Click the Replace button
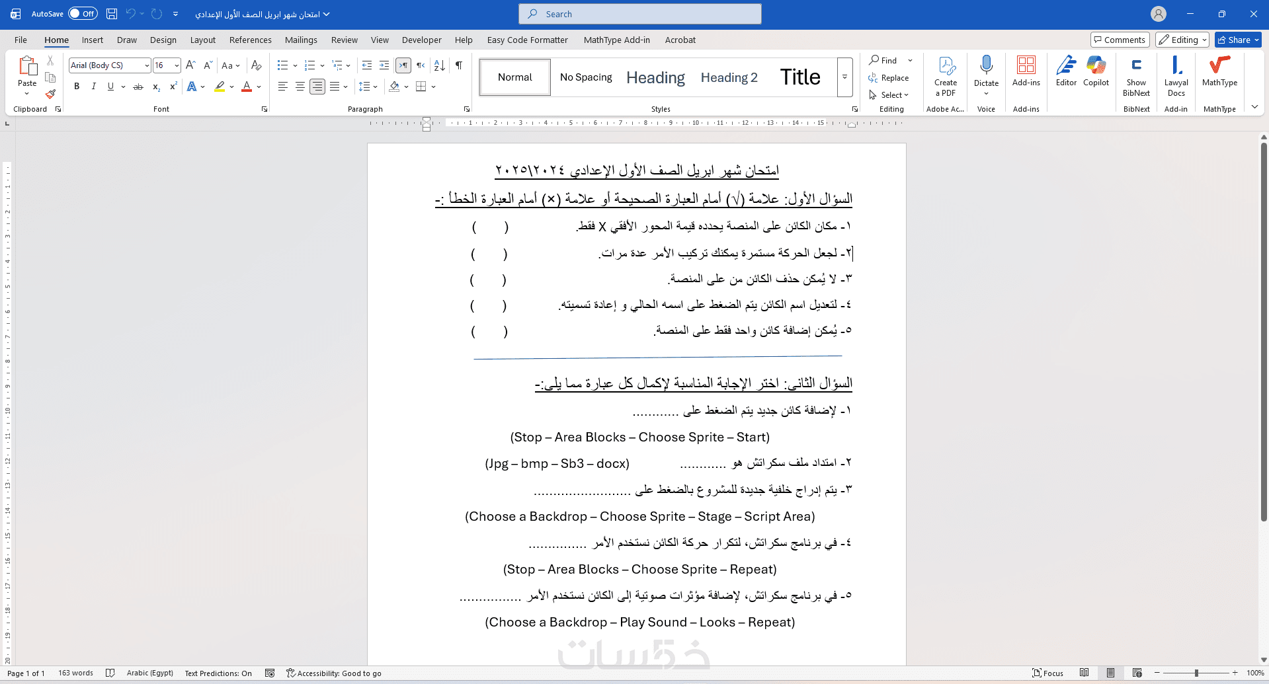The image size is (1269, 684). click(889, 78)
